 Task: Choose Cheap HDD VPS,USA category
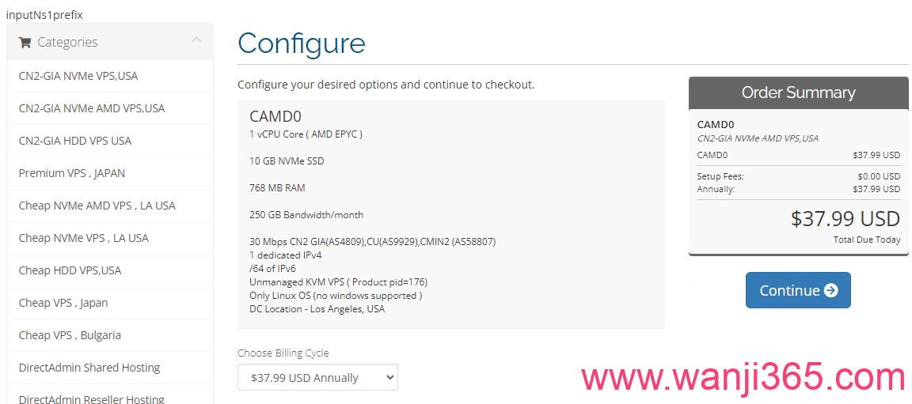coord(70,270)
